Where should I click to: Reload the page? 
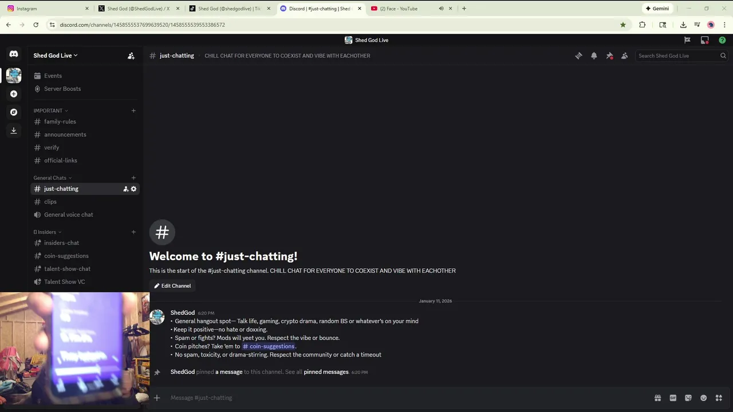tap(36, 25)
